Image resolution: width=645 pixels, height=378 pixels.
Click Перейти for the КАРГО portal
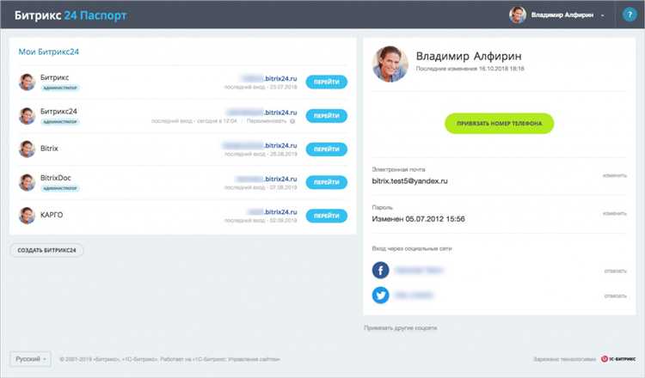click(326, 216)
